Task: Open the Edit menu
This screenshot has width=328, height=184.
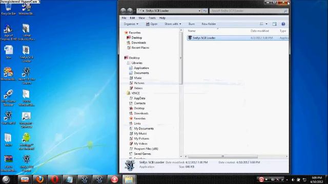Action: coord(132,18)
